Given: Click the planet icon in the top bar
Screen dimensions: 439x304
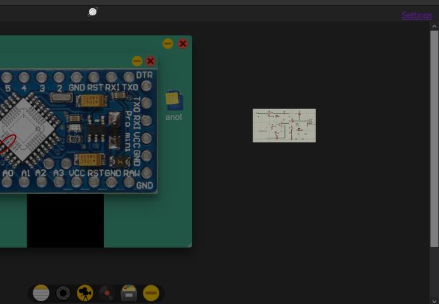Looking at the screenshot, I should pos(93,12).
